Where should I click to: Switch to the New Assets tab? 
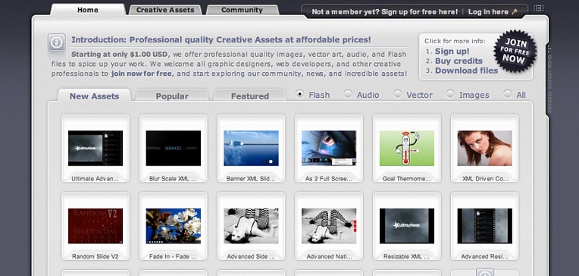94,96
